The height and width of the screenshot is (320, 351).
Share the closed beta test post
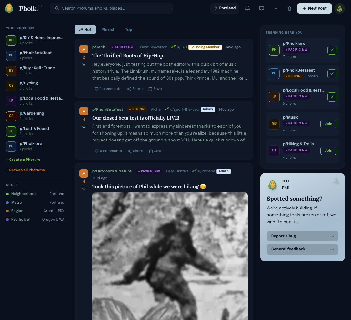click(135, 151)
